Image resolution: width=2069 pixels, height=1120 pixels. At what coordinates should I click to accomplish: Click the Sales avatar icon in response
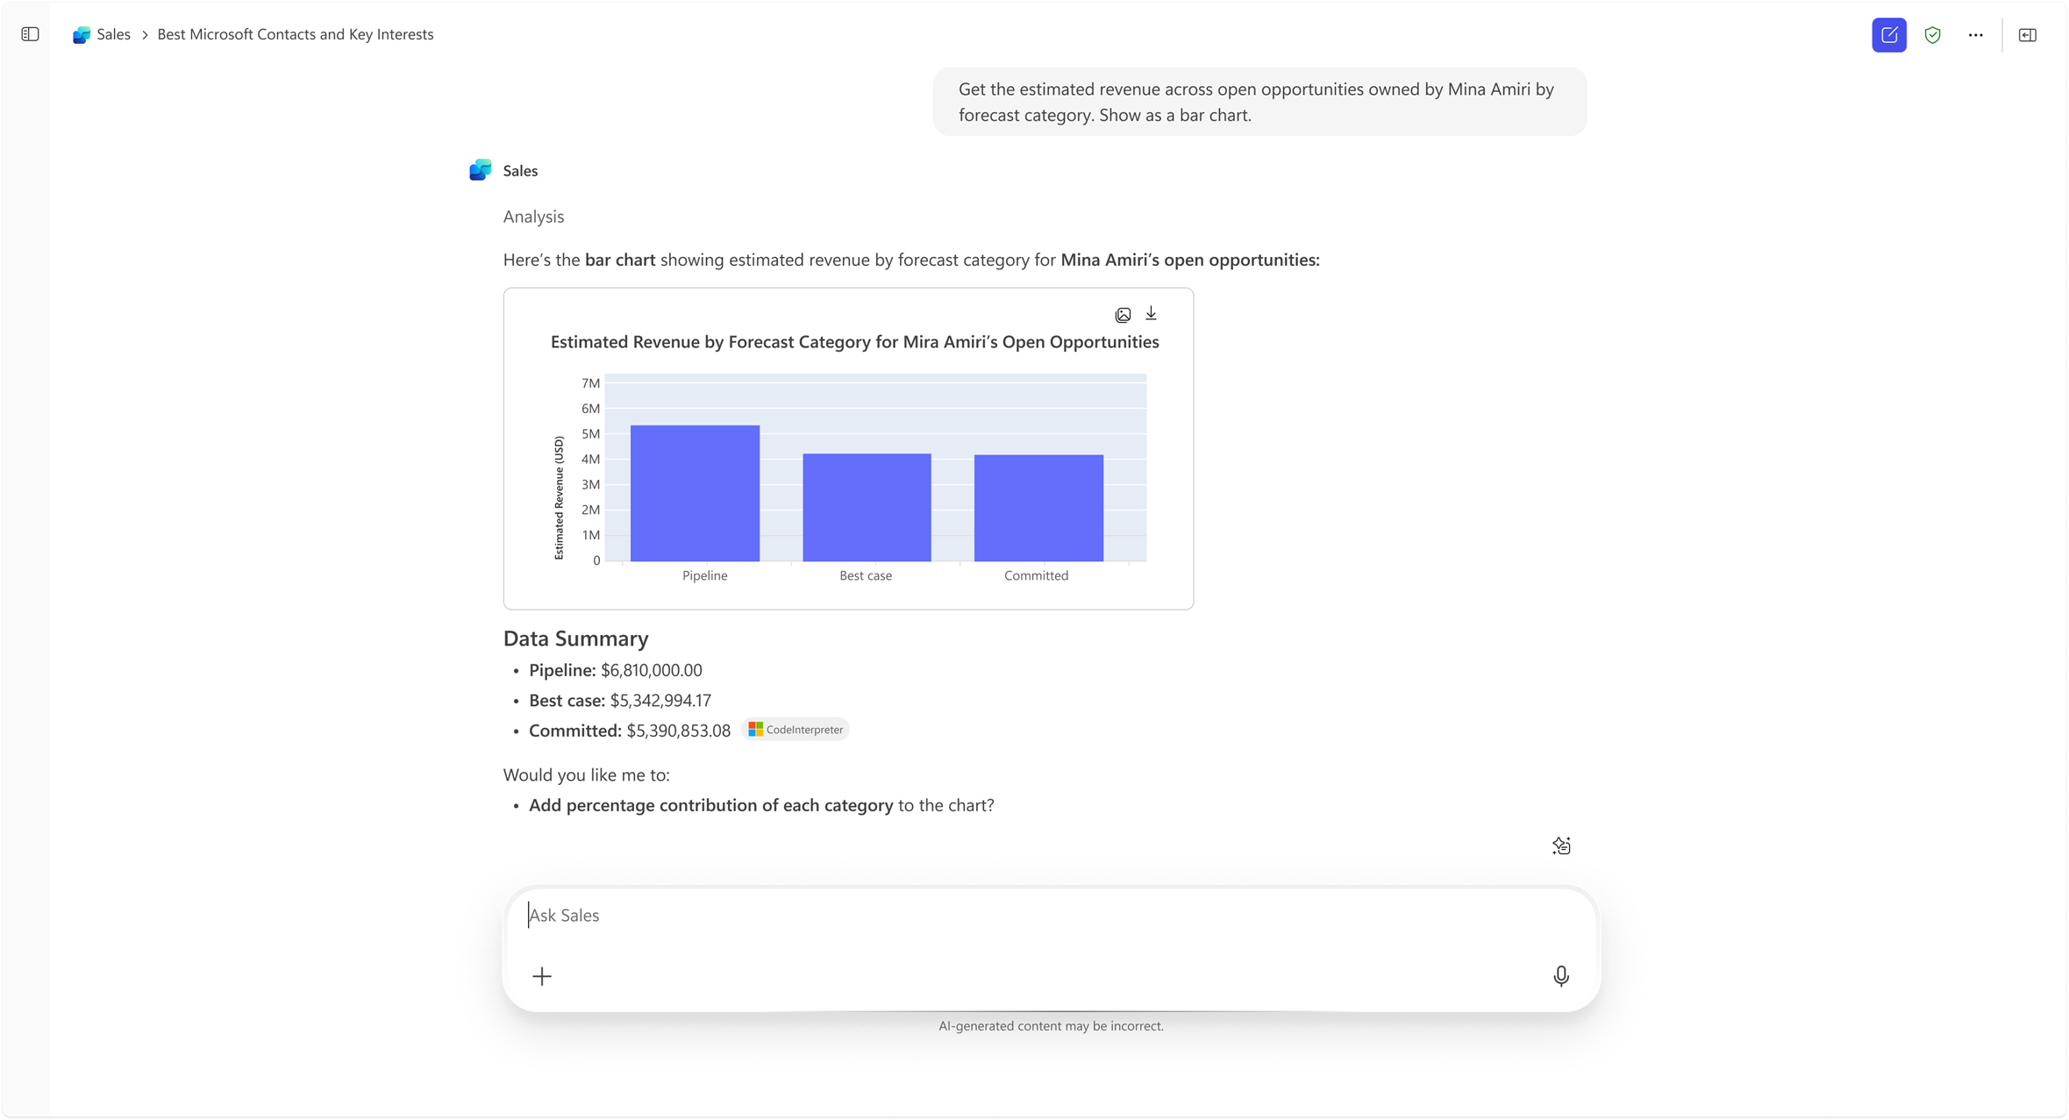click(481, 170)
